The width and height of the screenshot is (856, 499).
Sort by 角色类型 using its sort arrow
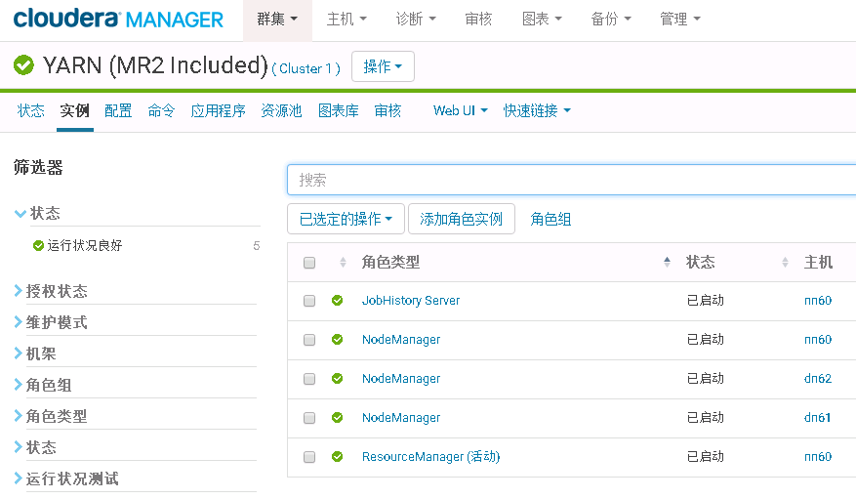(667, 262)
